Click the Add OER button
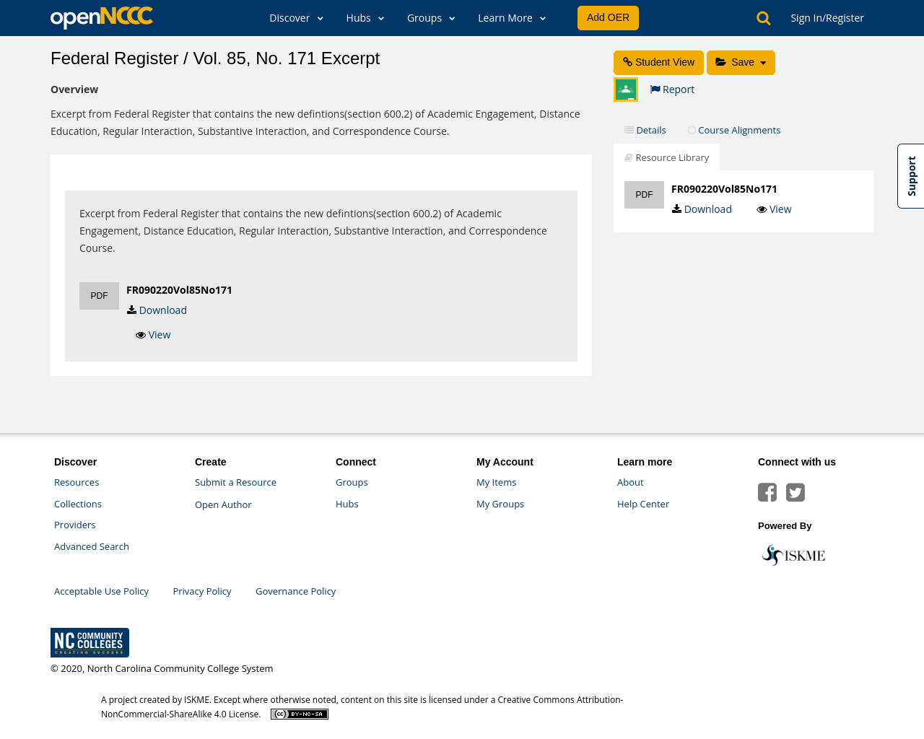The width and height of the screenshot is (924, 739). pyautogui.click(x=608, y=17)
